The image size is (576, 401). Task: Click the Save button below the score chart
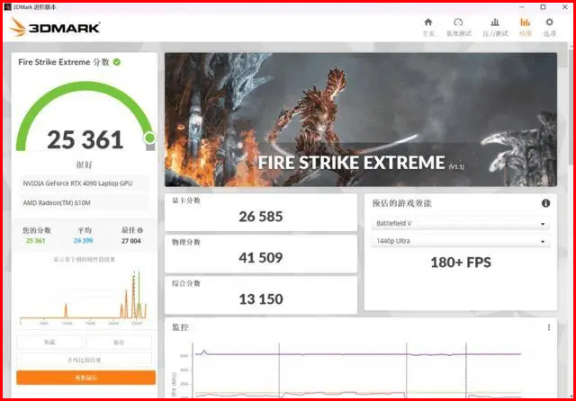click(119, 343)
